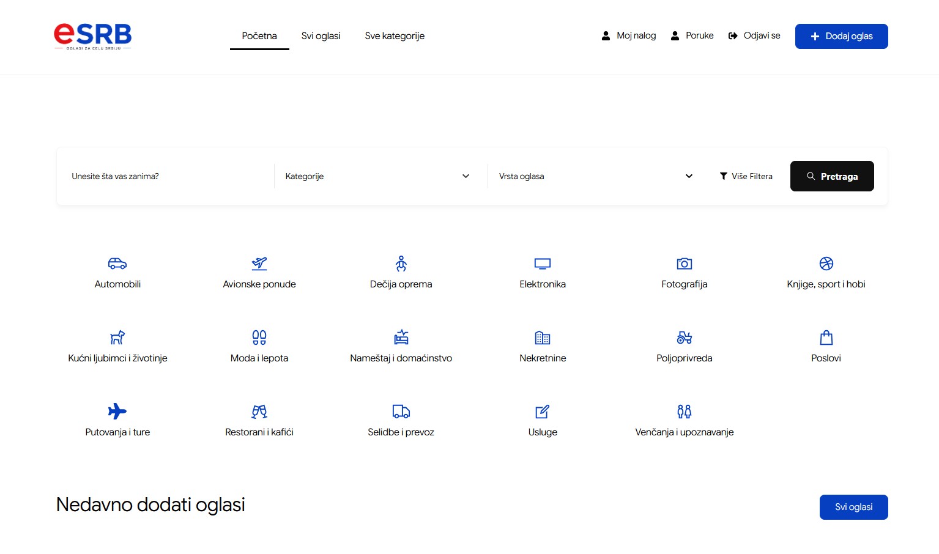Log out via Odjavi se

[x=754, y=35]
